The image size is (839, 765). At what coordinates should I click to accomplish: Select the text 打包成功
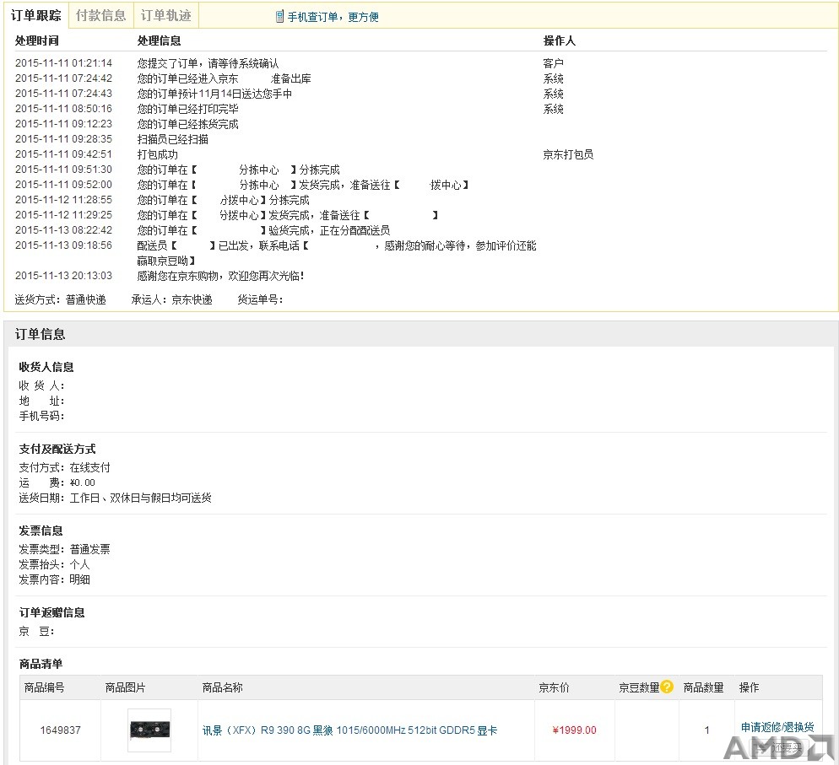tap(157, 154)
